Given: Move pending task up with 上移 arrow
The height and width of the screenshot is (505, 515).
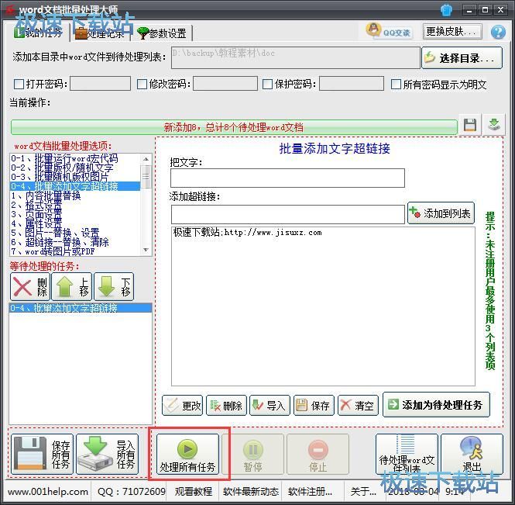Looking at the screenshot, I should [x=72, y=286].
